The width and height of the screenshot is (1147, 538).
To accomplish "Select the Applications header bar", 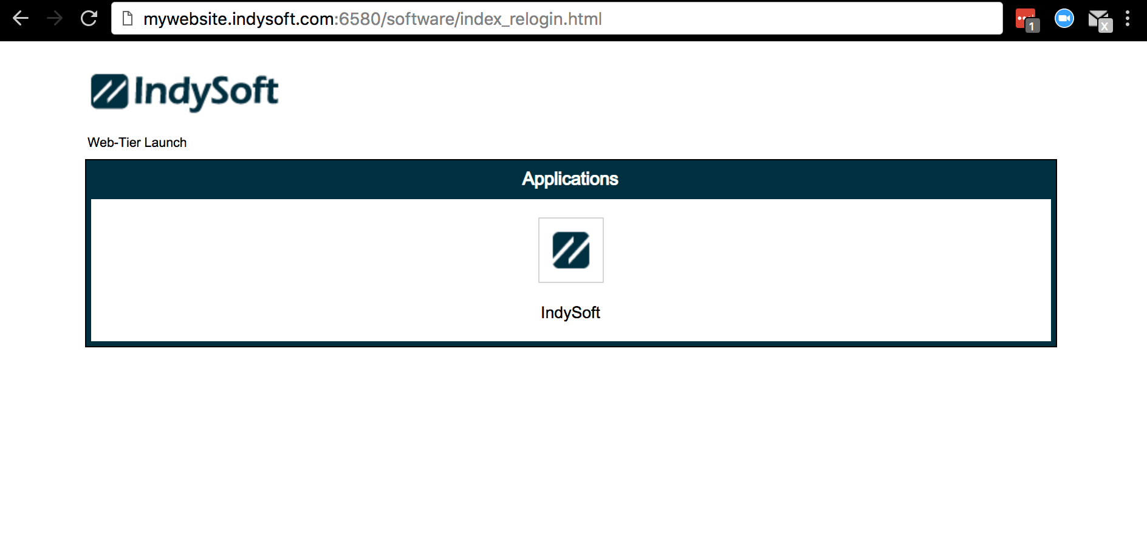I will [570, 179].
